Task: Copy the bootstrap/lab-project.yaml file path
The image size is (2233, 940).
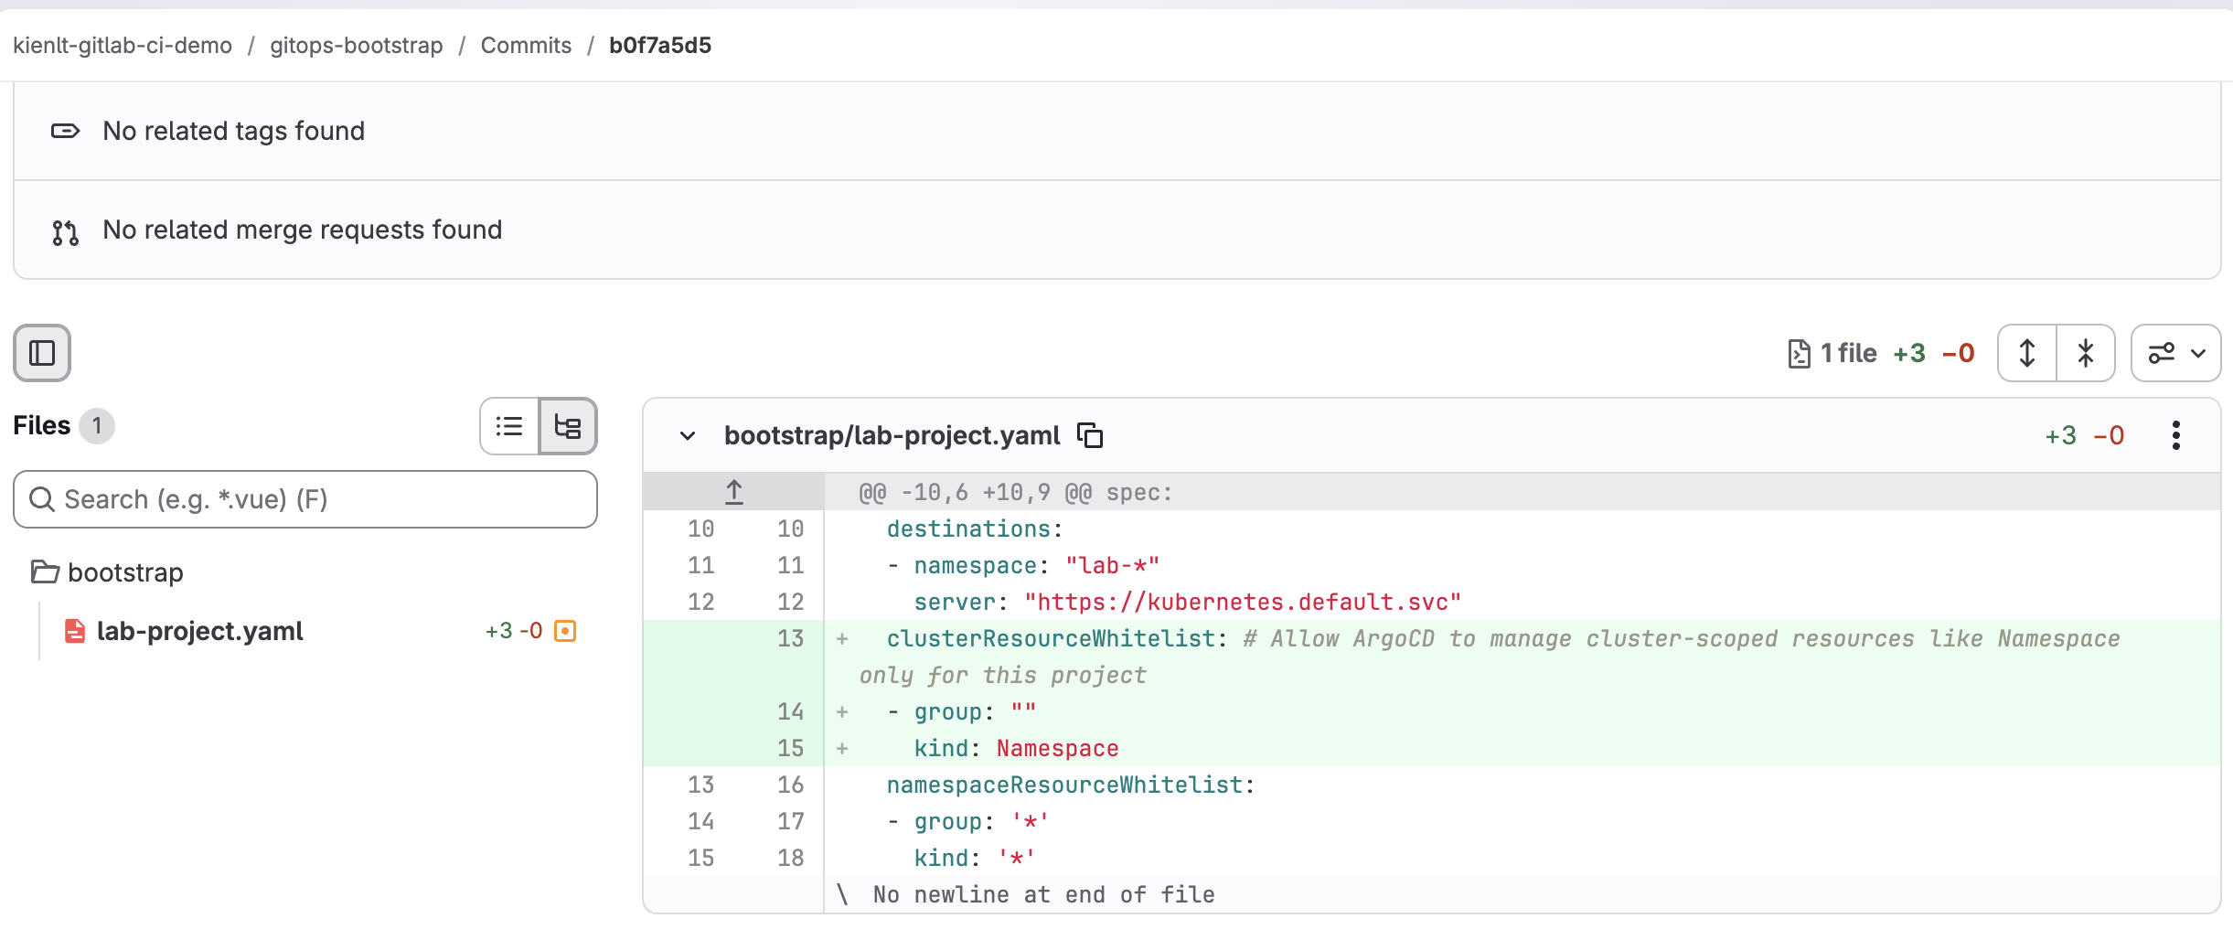Action: (1090, 435)
